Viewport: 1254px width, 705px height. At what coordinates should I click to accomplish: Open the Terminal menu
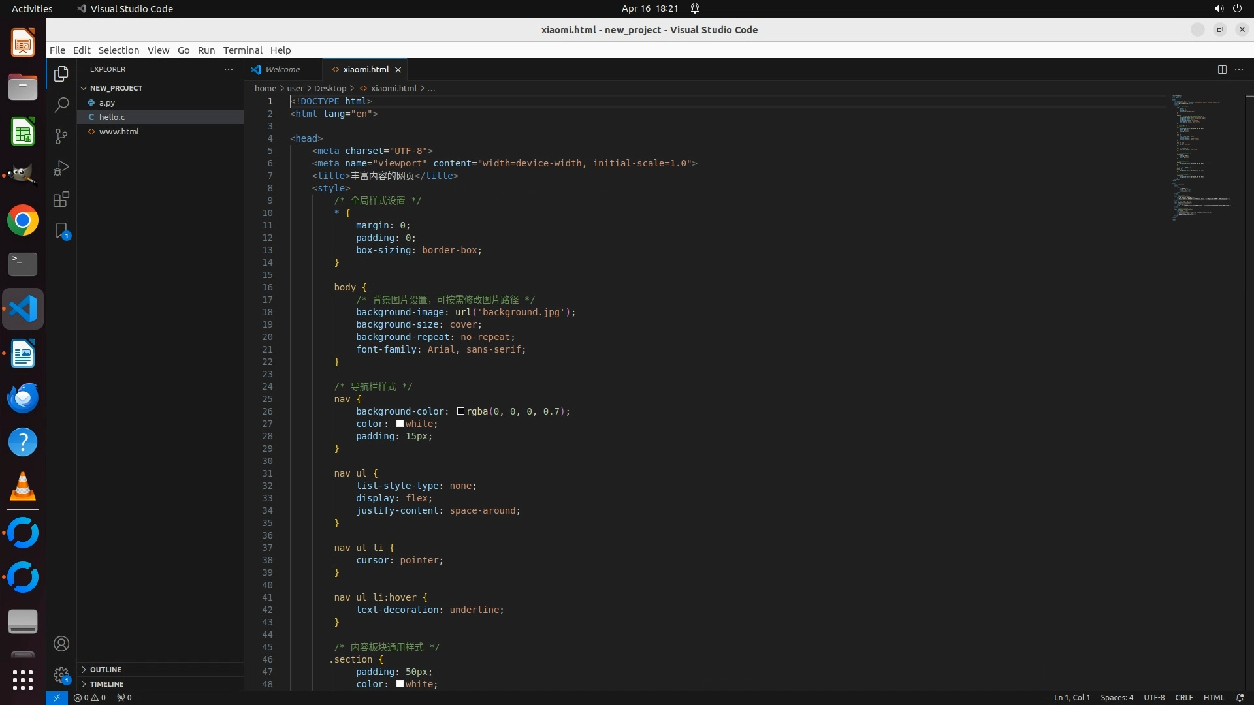[242, 50]
